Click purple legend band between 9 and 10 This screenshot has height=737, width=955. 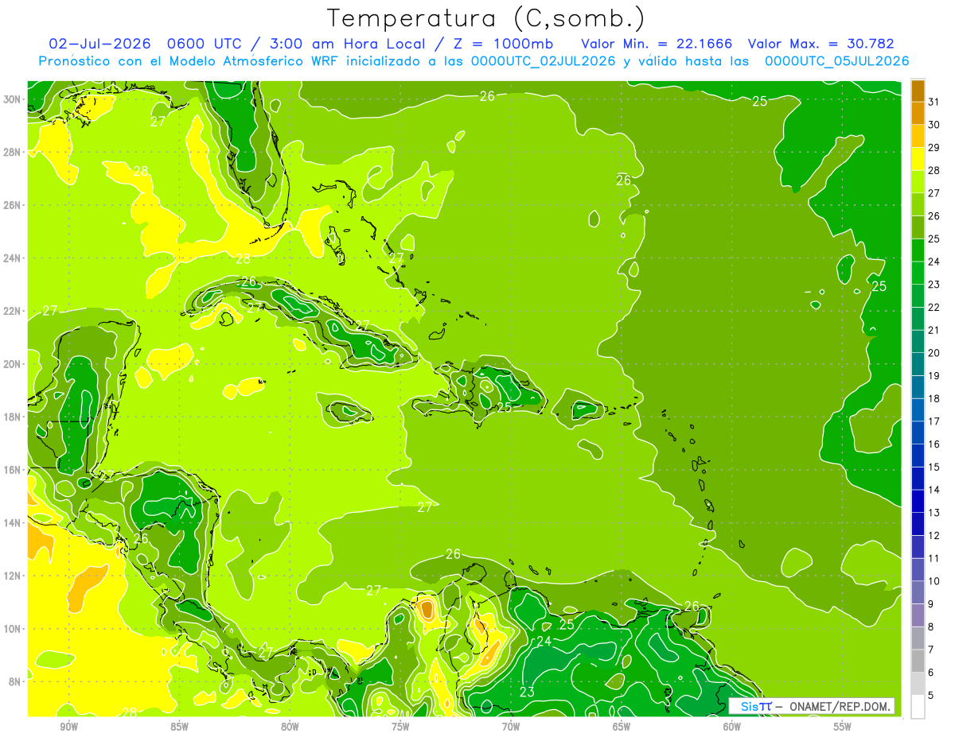(918, 592)
